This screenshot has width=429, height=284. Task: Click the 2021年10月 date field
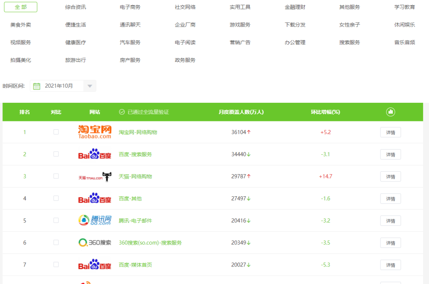(x=63, y=86)
